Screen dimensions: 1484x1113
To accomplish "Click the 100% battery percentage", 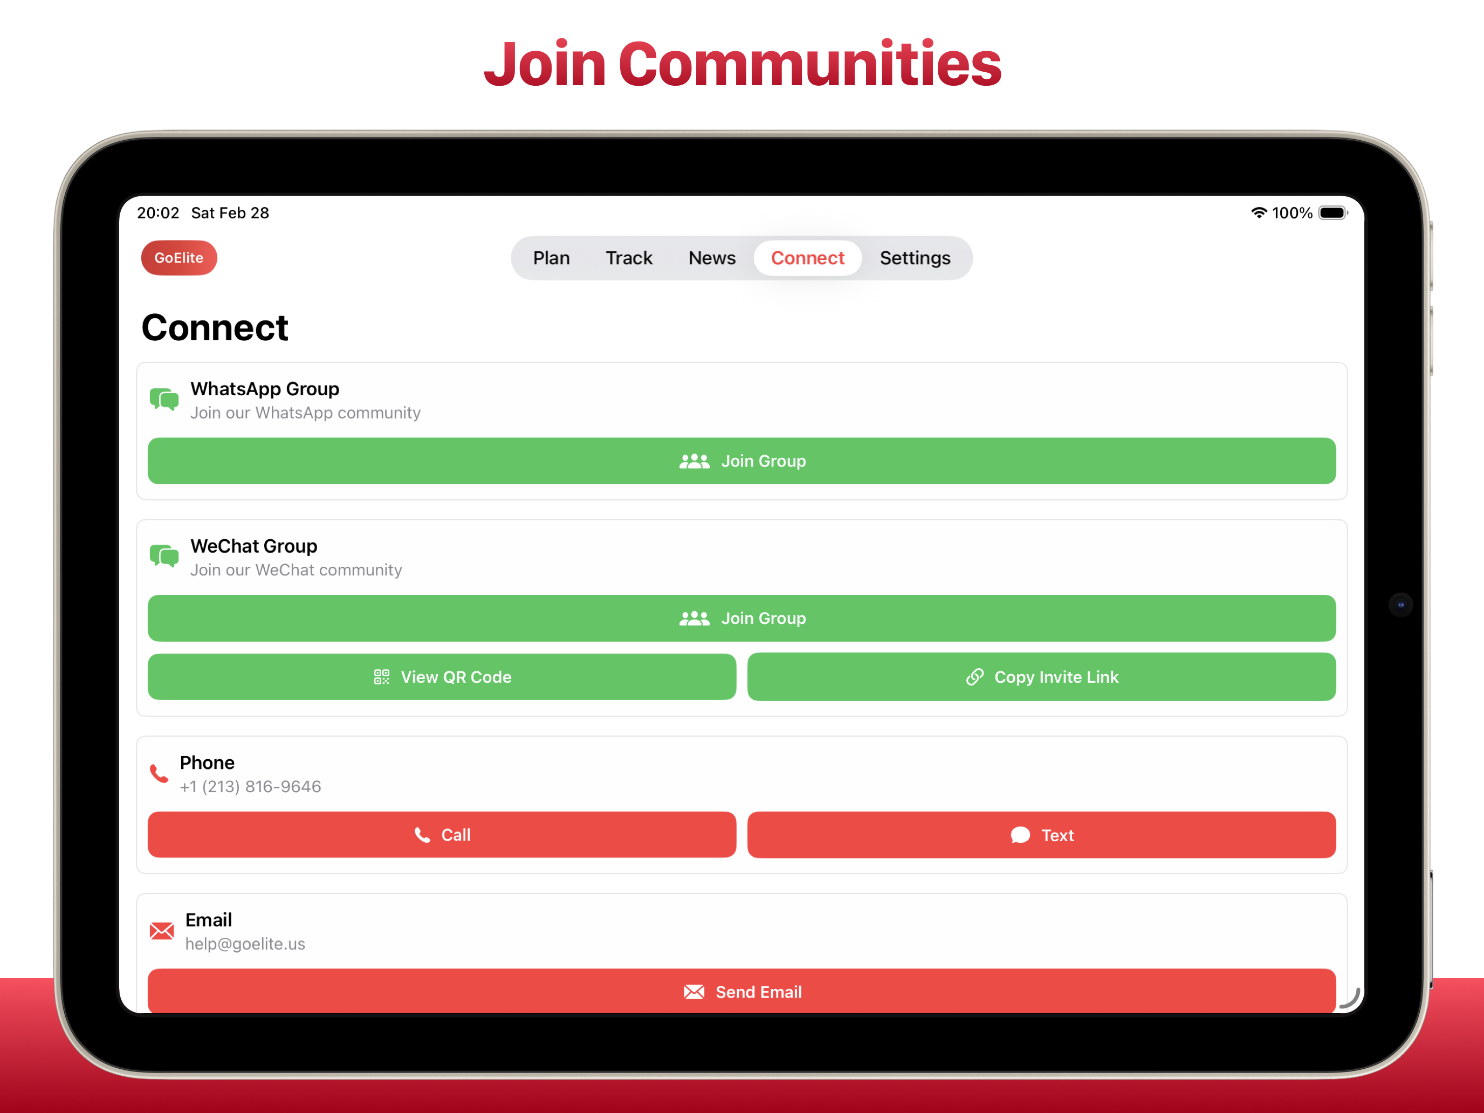I will click(x=1292, y=212).
